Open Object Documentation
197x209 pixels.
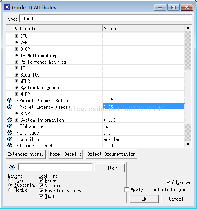111,154
